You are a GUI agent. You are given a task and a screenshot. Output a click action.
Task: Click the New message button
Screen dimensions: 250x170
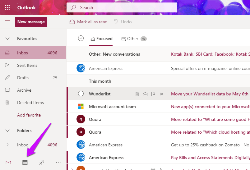click(31, 22)
